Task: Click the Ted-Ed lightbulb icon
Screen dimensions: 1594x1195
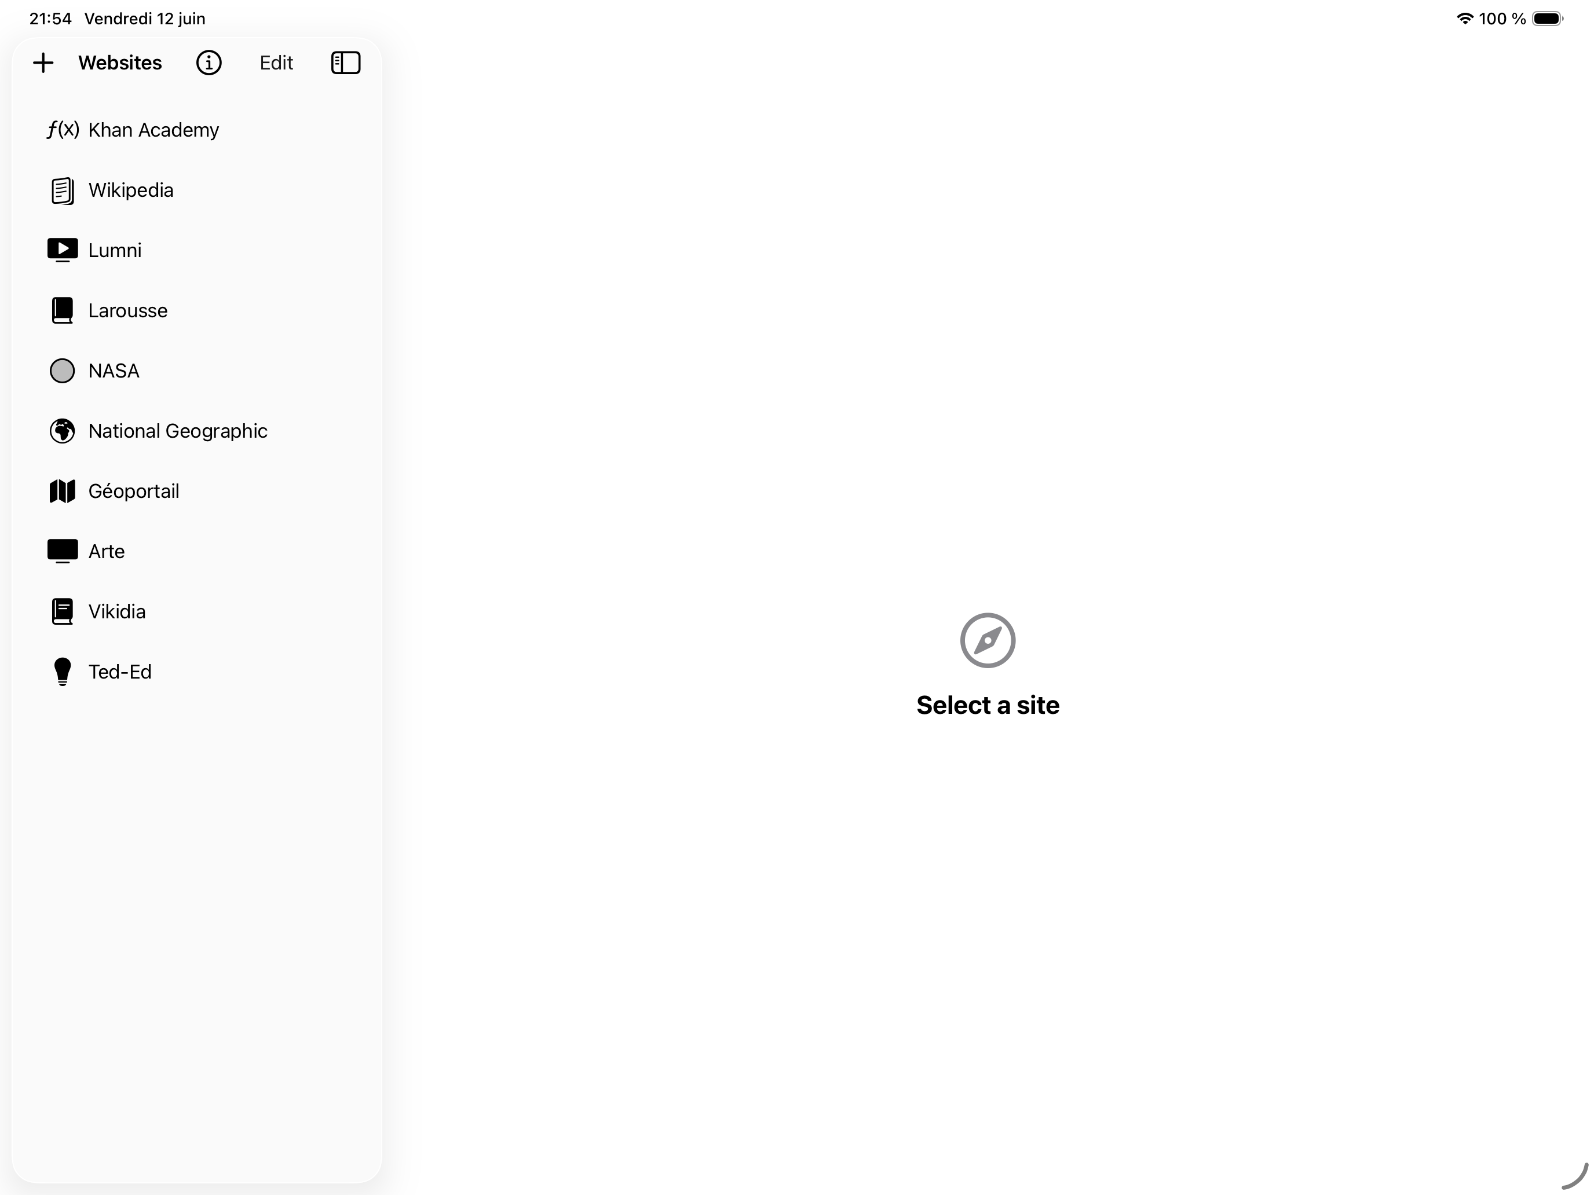Action: (63, 672)
